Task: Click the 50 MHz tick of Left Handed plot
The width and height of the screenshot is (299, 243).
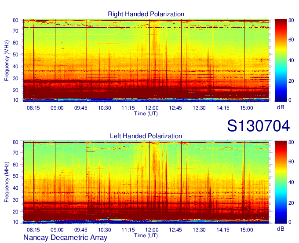Action: (x=15, y=177)
